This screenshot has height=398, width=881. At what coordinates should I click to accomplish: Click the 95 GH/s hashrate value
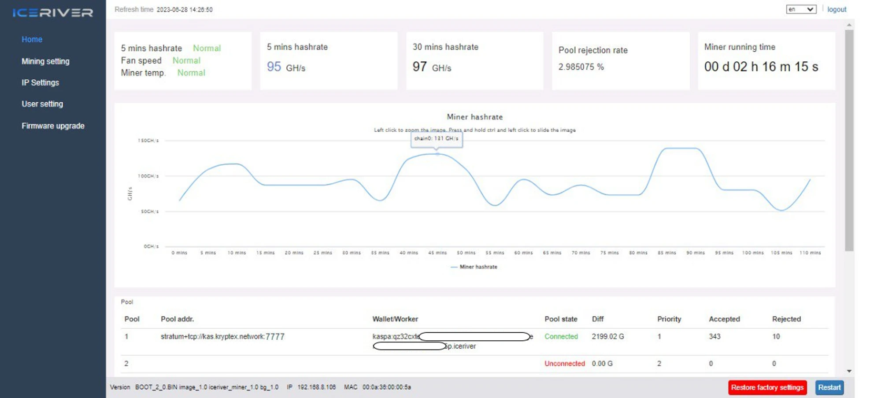tap(285, 67)
